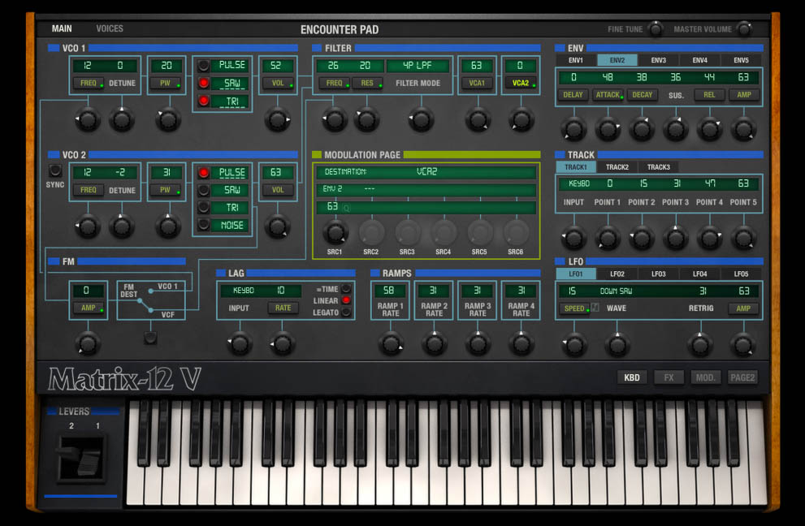Select LAG LINEAR mode
This screenshot has width=805, height=526.
coord(347,300)
